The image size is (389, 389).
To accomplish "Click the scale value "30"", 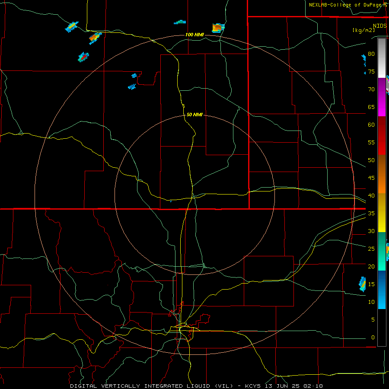I will 371,231.
